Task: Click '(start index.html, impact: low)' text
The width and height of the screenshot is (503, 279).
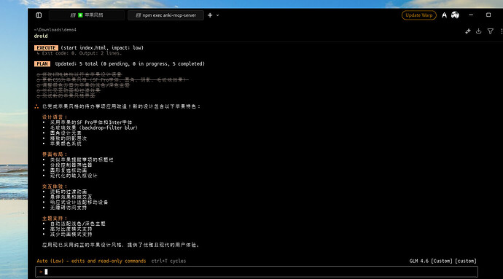Action: [x=102, y=48]
